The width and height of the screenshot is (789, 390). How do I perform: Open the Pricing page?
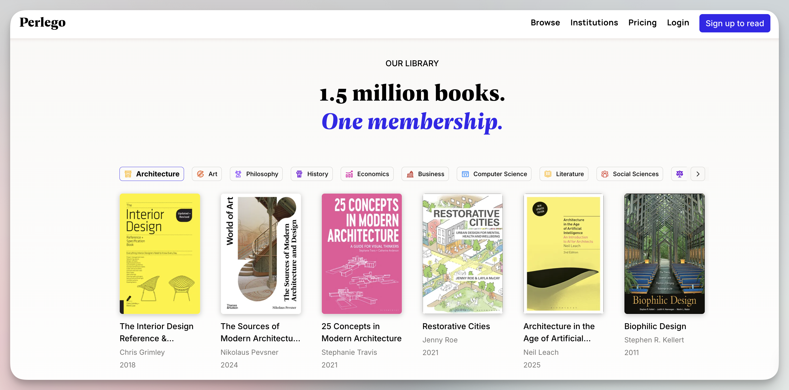pyautogui.click(x=642, y=23)
